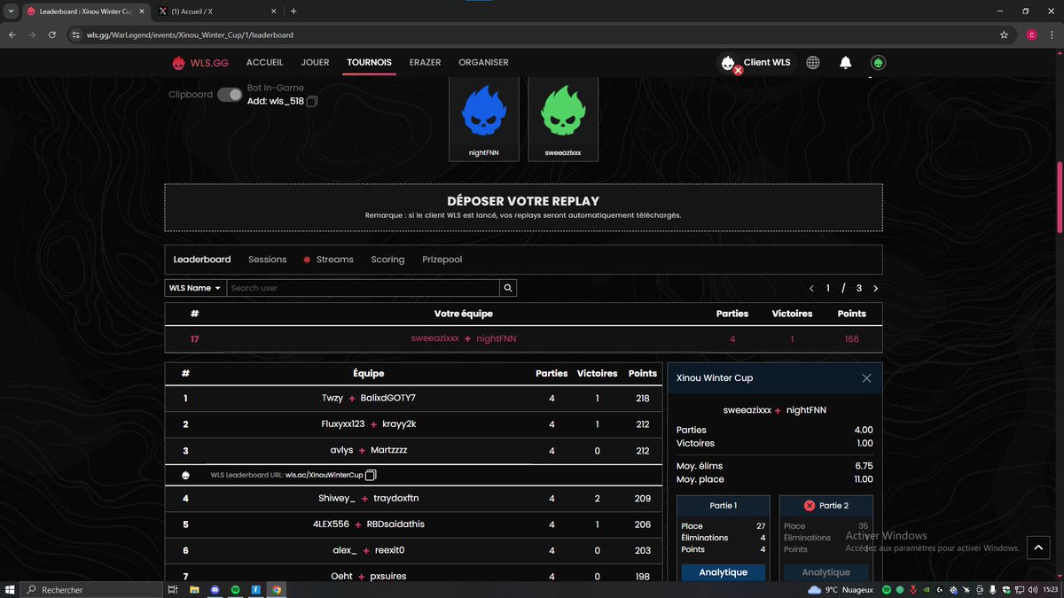Screen dimensions: 1064x598
Task: Click the Search user input field
Action: 363,288
